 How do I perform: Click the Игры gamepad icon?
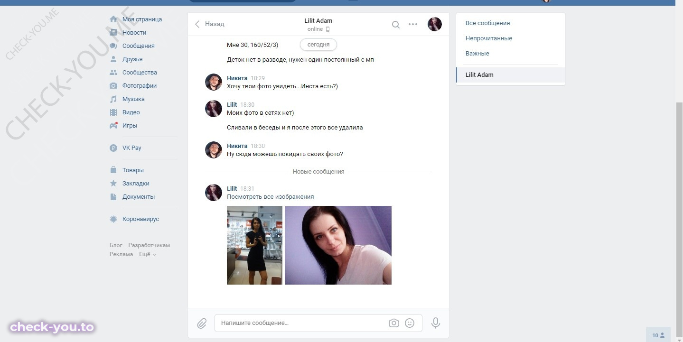(113, 126)
